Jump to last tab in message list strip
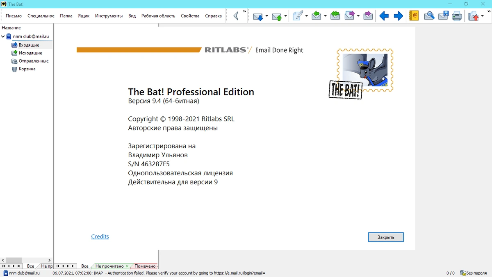 [x=73, y=266]
